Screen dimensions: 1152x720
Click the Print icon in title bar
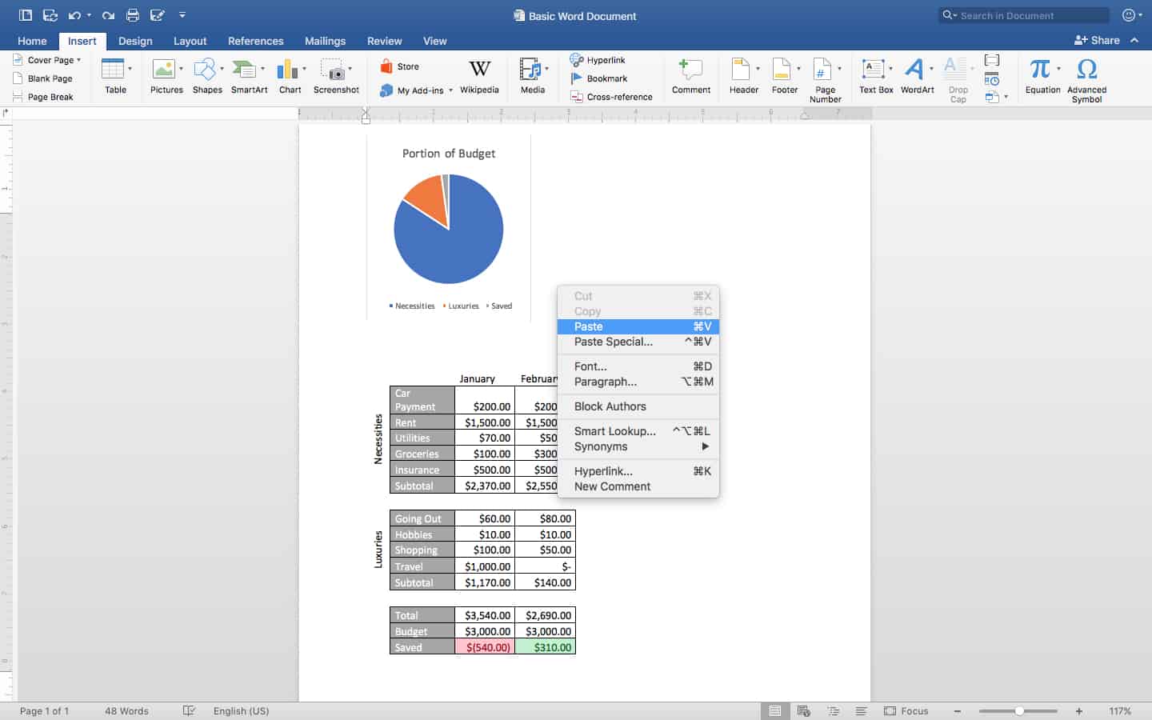coord(133,15)
